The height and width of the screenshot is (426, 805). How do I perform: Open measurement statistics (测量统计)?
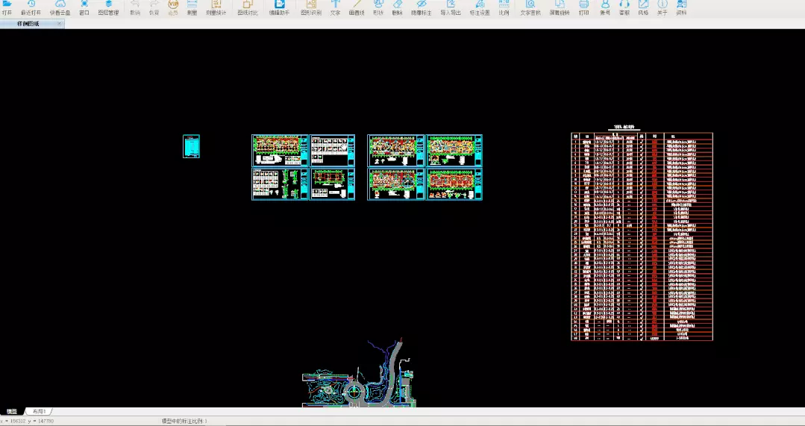click(x=216, y=7)
